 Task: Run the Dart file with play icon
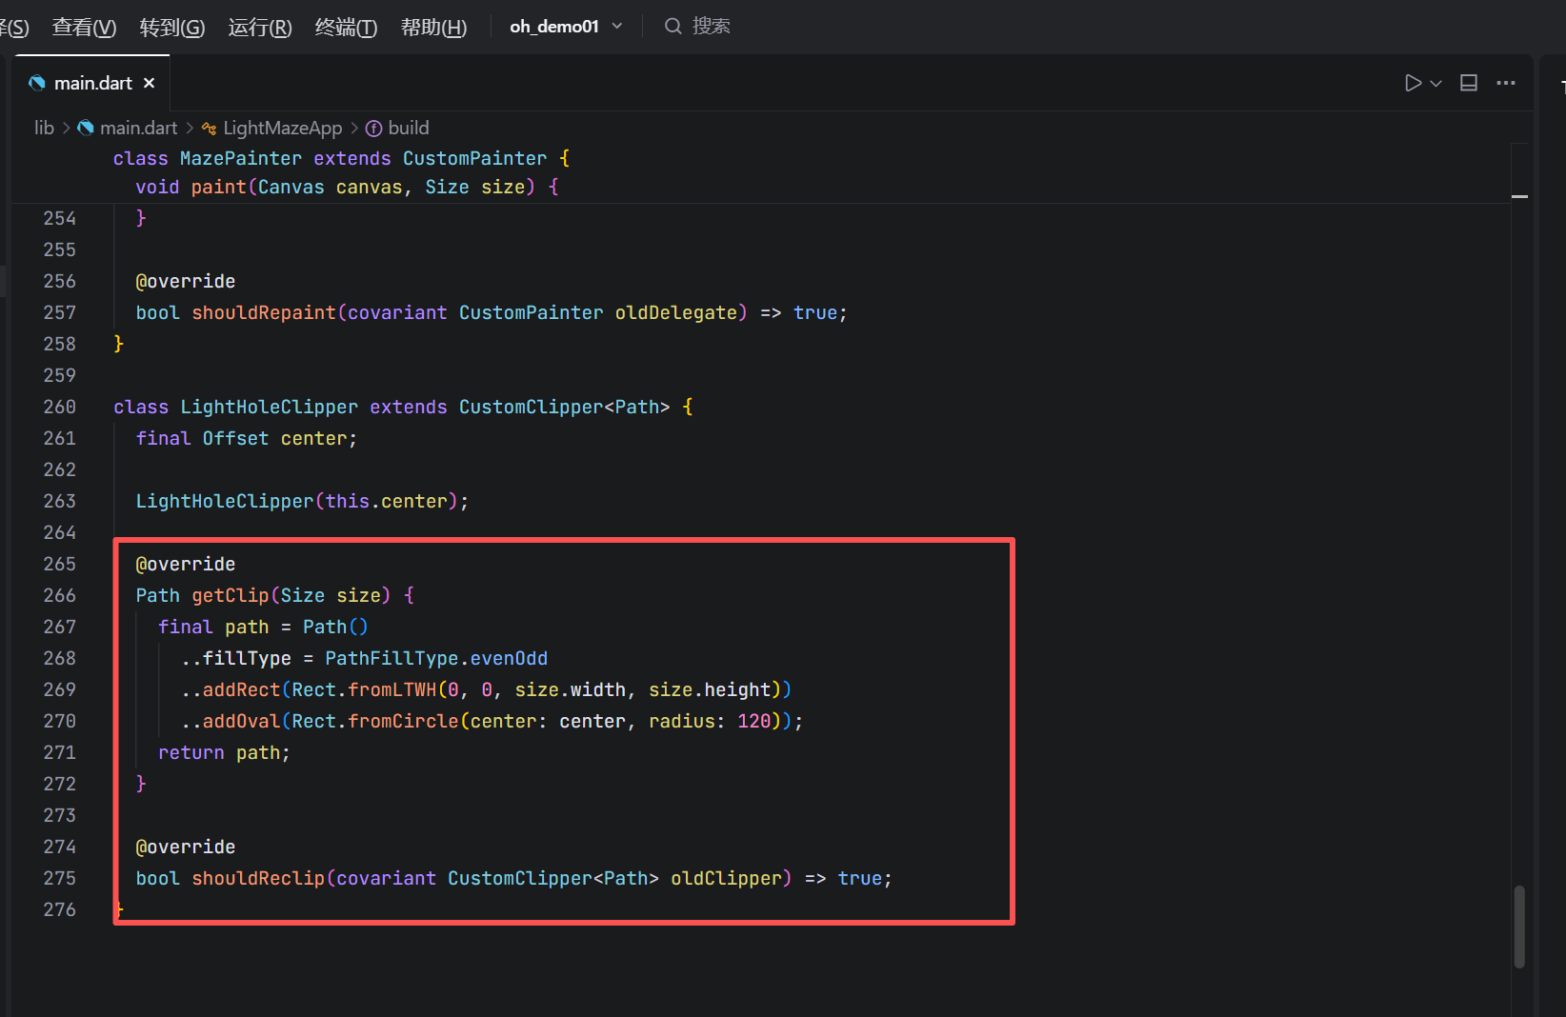tap(1413, 83)
